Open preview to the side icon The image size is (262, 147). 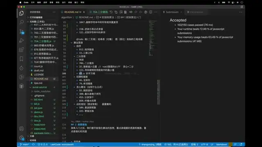[121, 12]
